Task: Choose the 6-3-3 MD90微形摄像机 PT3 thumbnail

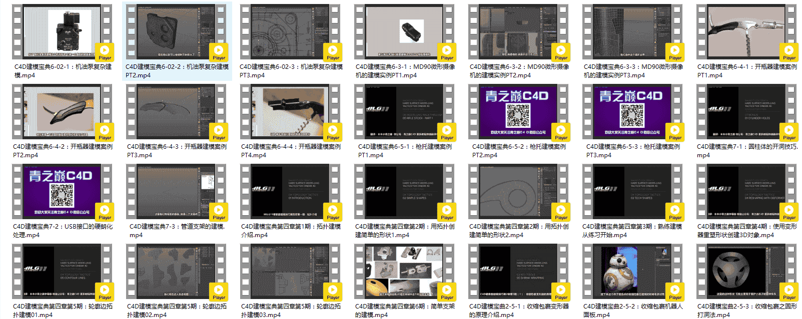Action: [633, 32]
